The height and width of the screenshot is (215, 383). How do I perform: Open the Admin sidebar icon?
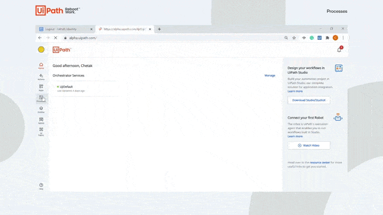point(41,121)
